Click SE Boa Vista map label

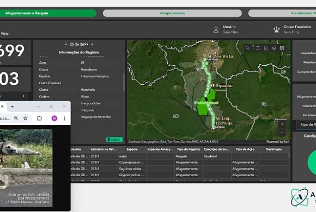coord(220,57)
